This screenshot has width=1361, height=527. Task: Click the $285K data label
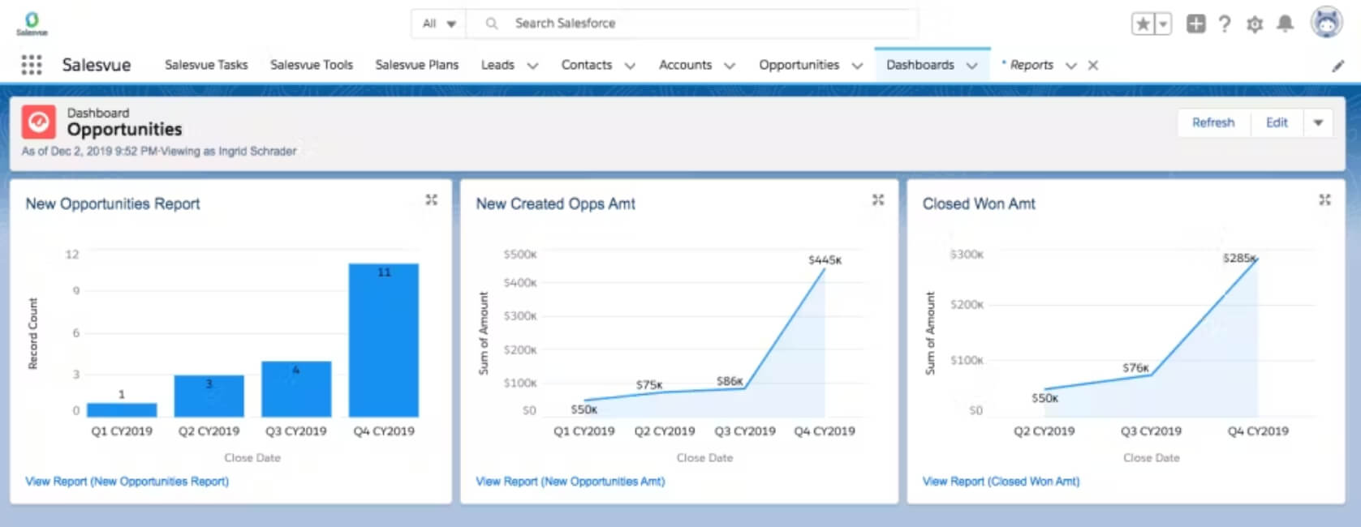tap(1240, 259)
